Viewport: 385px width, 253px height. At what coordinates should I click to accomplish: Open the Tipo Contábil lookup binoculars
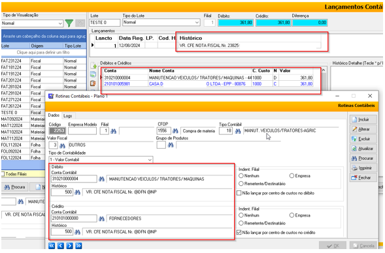238,131
